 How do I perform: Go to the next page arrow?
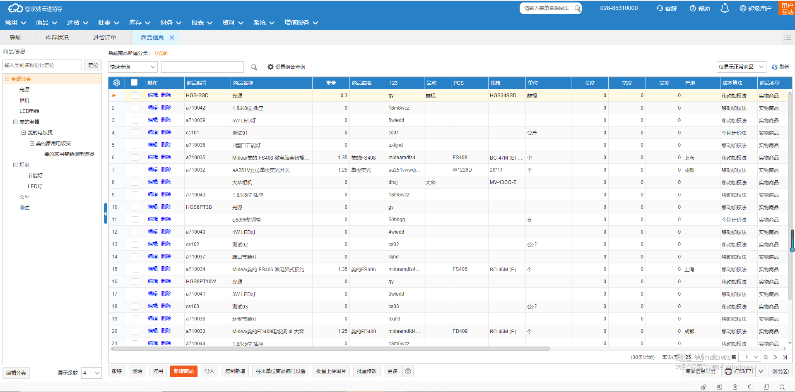click(x=775, y=357)
